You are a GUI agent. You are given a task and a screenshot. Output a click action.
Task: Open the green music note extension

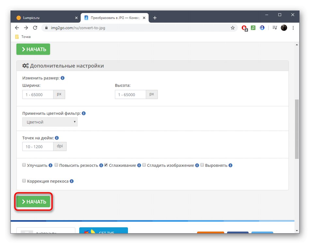(x=253, y=28)
